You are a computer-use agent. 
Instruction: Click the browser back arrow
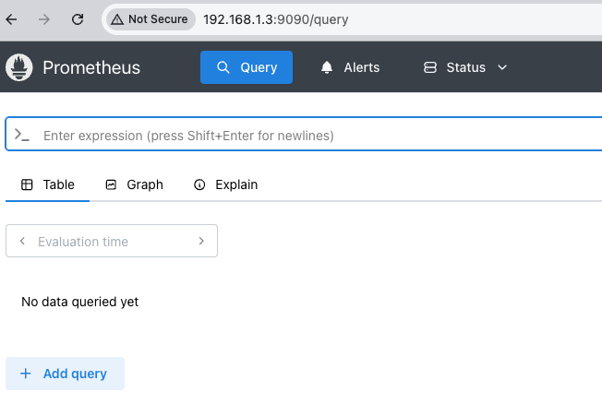[12, 18]
